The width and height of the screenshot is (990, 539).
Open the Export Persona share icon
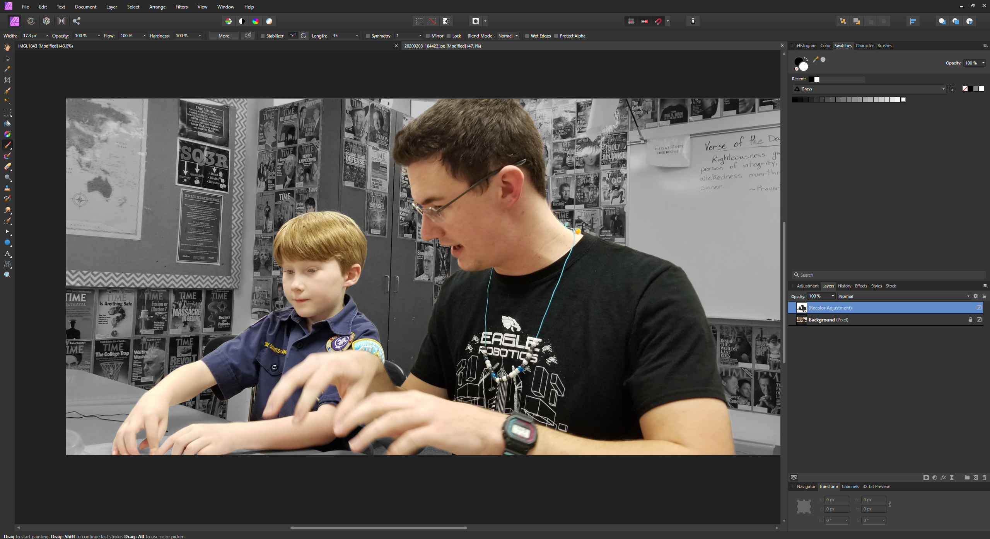tap(77, 21)
